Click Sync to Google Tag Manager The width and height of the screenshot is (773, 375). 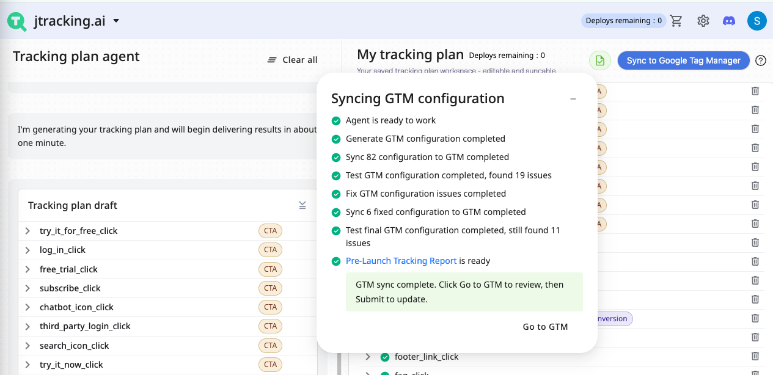coord(684,60)
